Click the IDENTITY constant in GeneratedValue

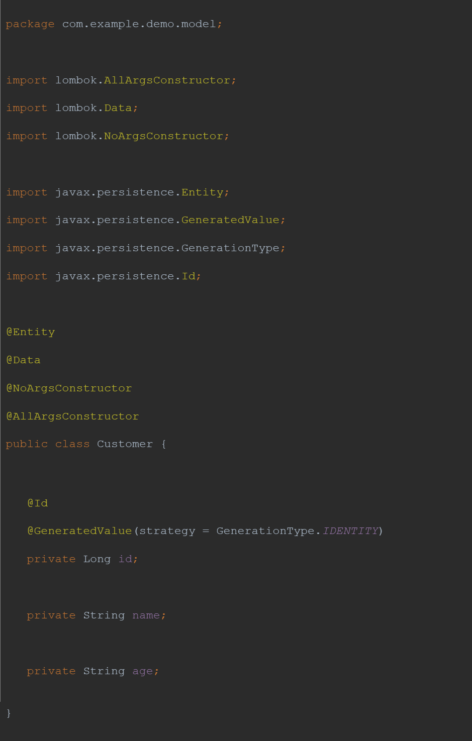350,531
